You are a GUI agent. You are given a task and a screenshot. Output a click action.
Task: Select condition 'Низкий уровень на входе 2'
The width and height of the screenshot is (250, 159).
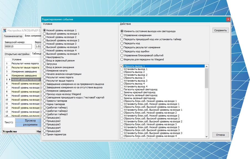pos(60,37)
